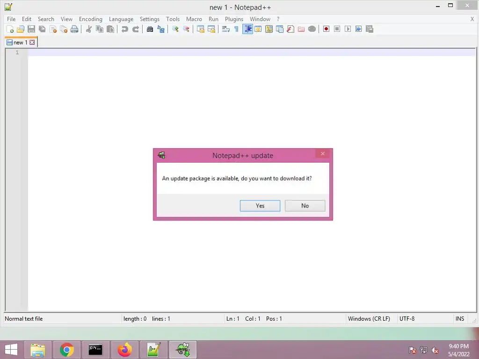Close current file using toolbar icon
479x359 pixels.
[53, 29]
